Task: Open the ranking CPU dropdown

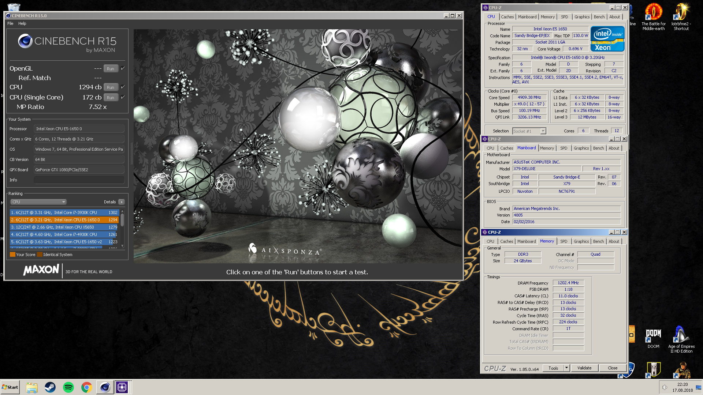Action: [x=38, y=202]
